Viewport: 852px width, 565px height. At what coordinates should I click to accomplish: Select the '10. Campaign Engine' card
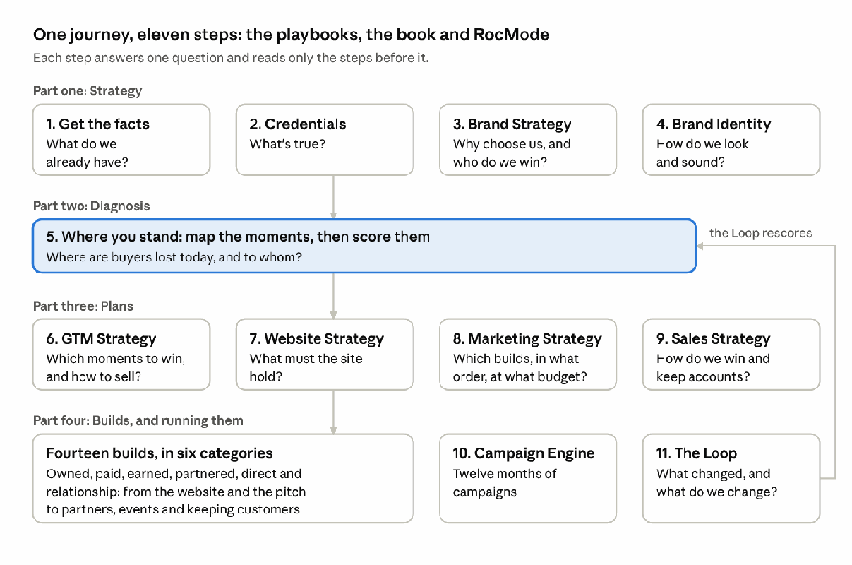pos(528,478)
